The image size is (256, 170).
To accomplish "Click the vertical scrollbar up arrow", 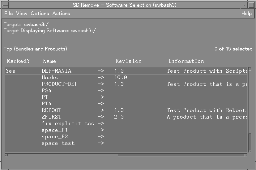I will pyautogui.click(x=250, y=69).
